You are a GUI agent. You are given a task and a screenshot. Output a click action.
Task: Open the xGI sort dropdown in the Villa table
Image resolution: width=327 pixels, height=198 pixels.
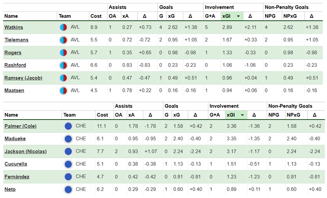click(x=237, y=16)
